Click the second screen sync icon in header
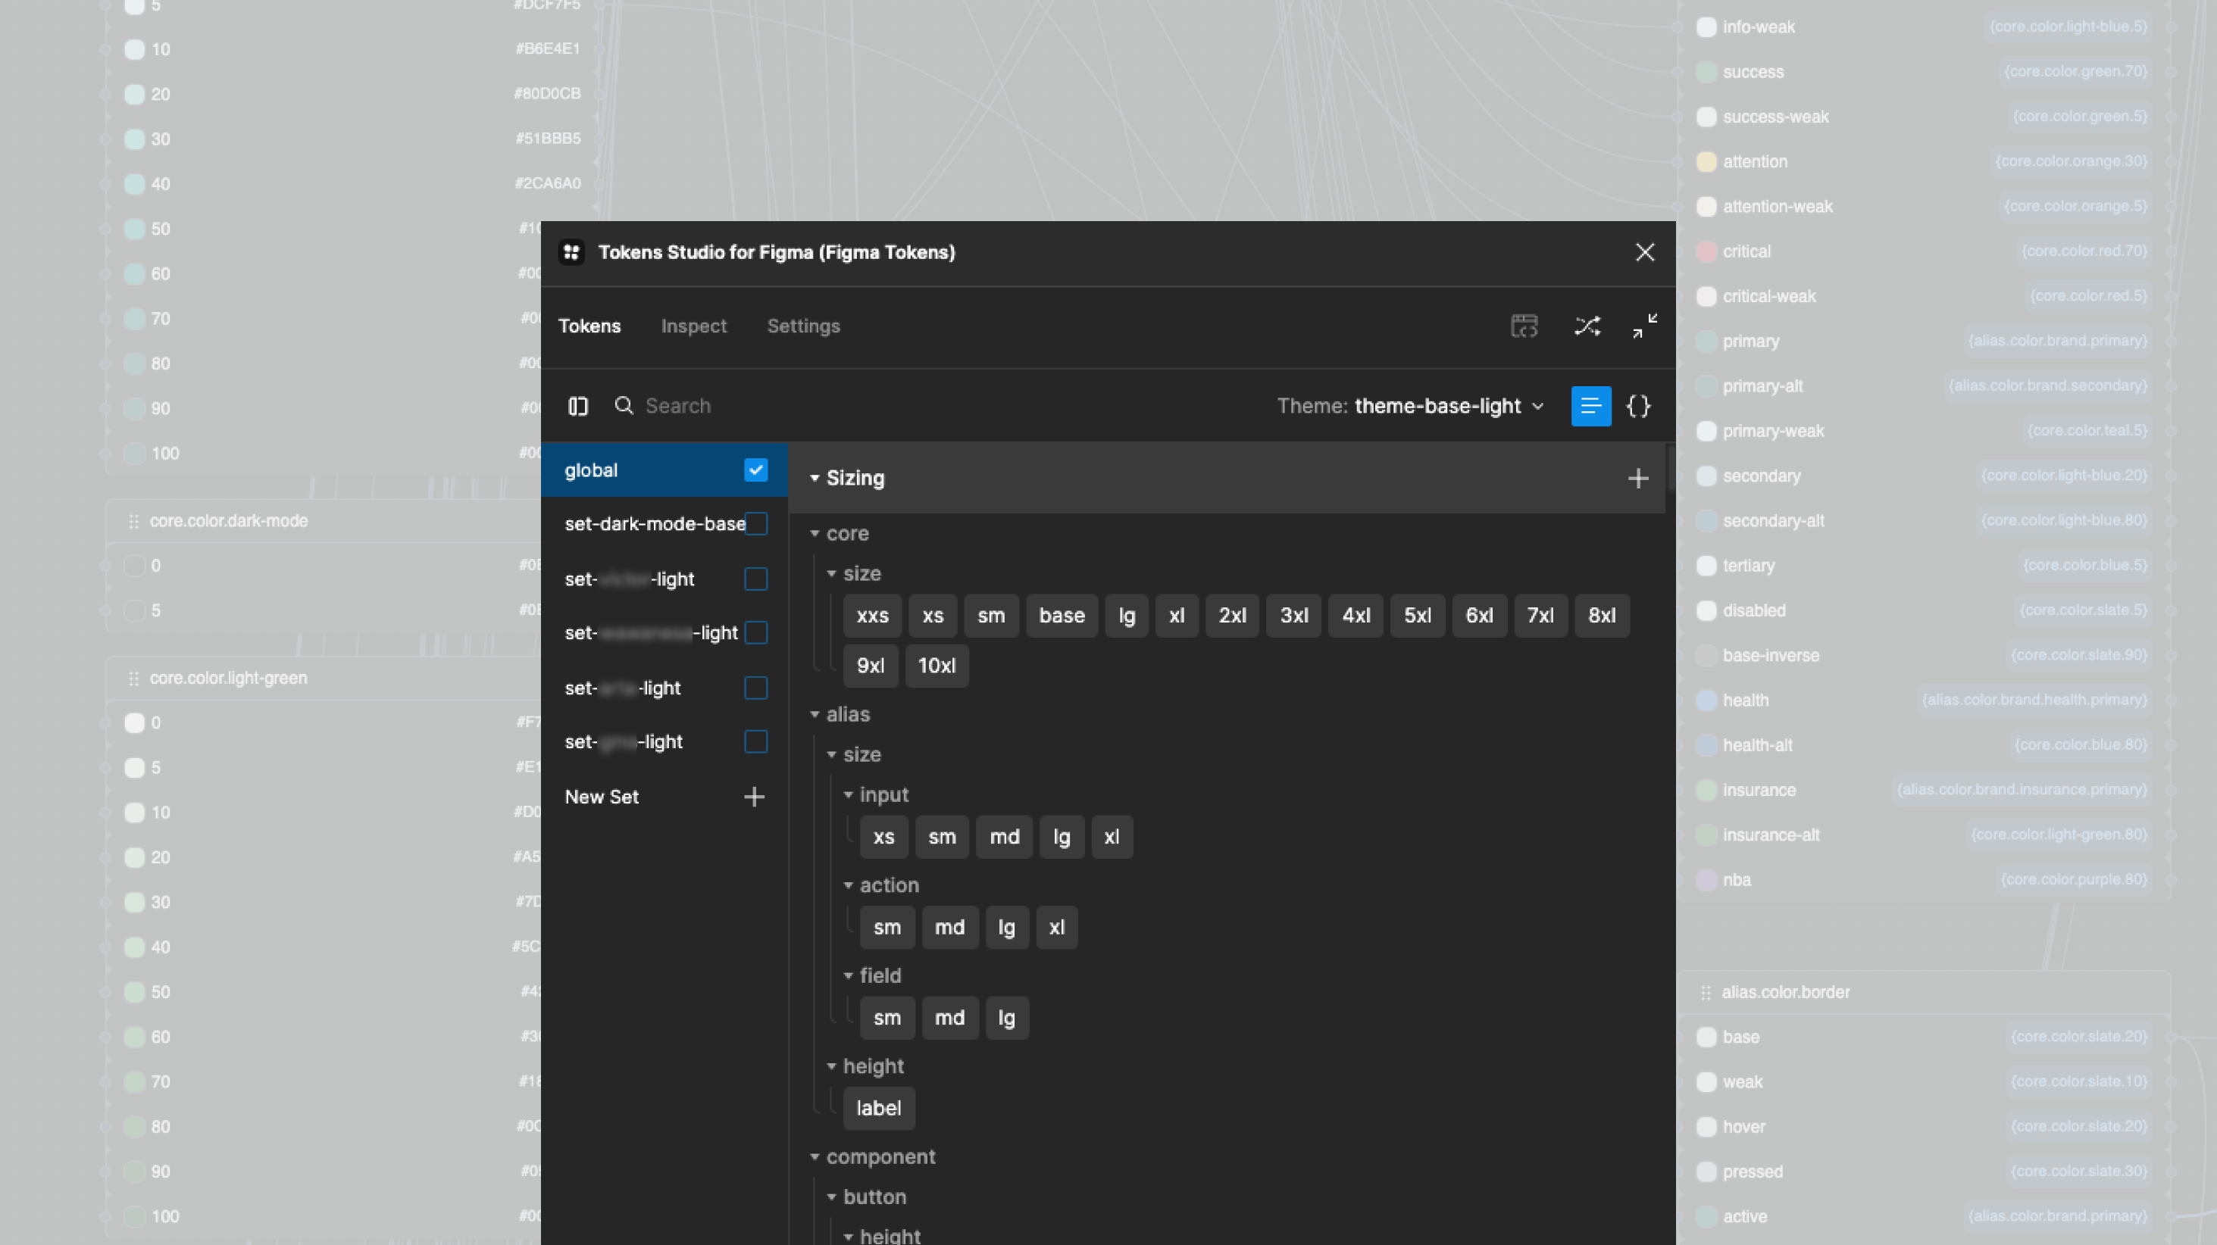 click(x=1524, y=326)
